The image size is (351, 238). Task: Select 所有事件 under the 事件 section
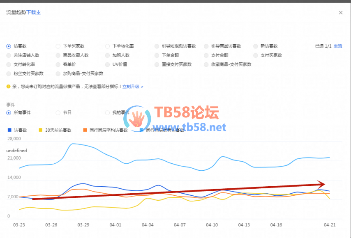[x=9, y=112]
